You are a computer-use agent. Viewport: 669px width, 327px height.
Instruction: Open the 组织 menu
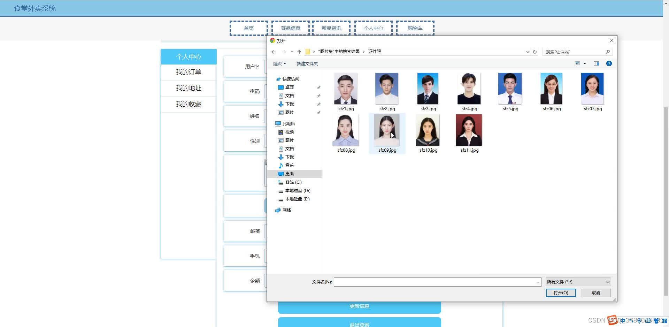click(x=279, y=63)
